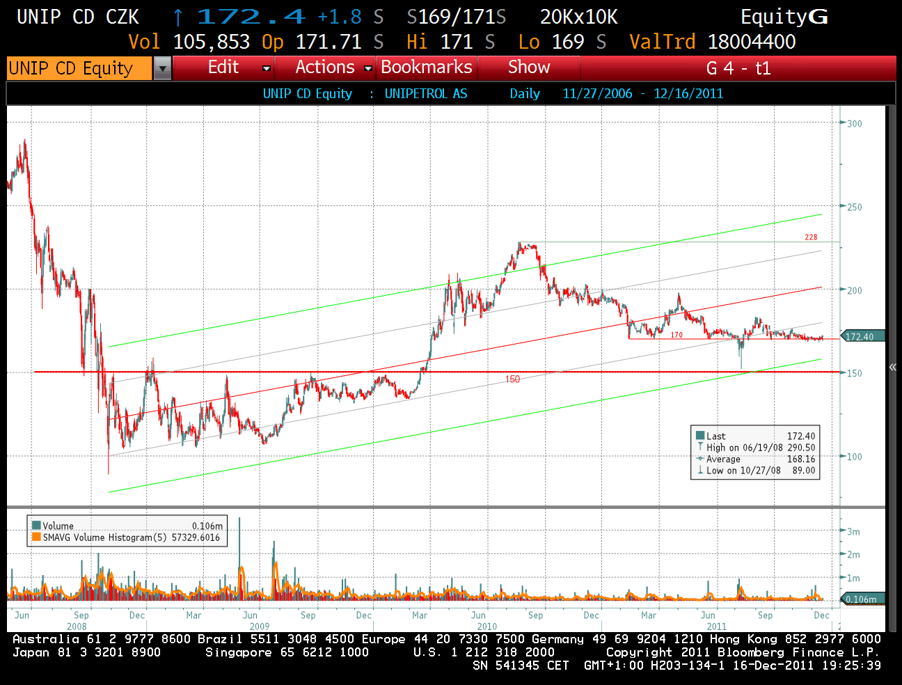
Task: Click the blue up-arrow price indicator
Action: click(x=178, y=17)
